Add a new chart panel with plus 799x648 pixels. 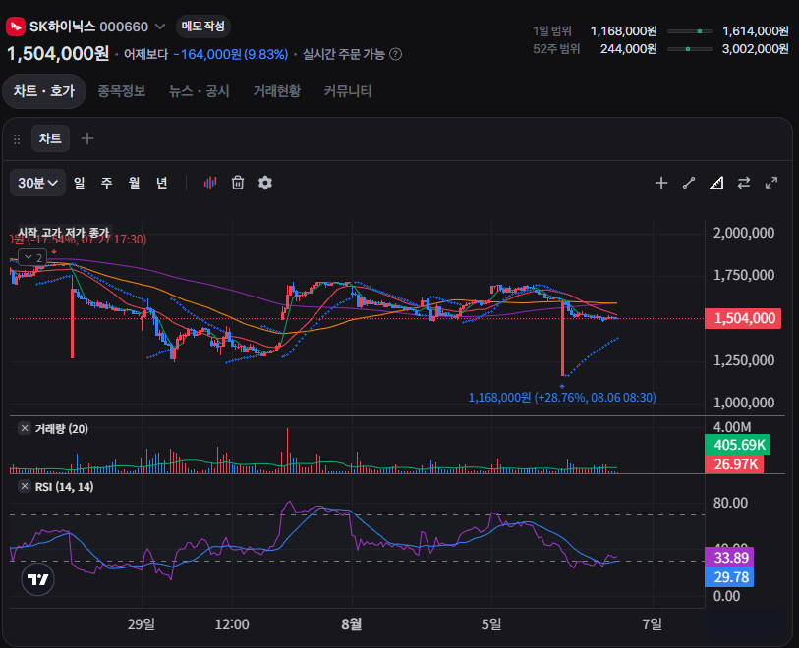(x=87, y=138)
